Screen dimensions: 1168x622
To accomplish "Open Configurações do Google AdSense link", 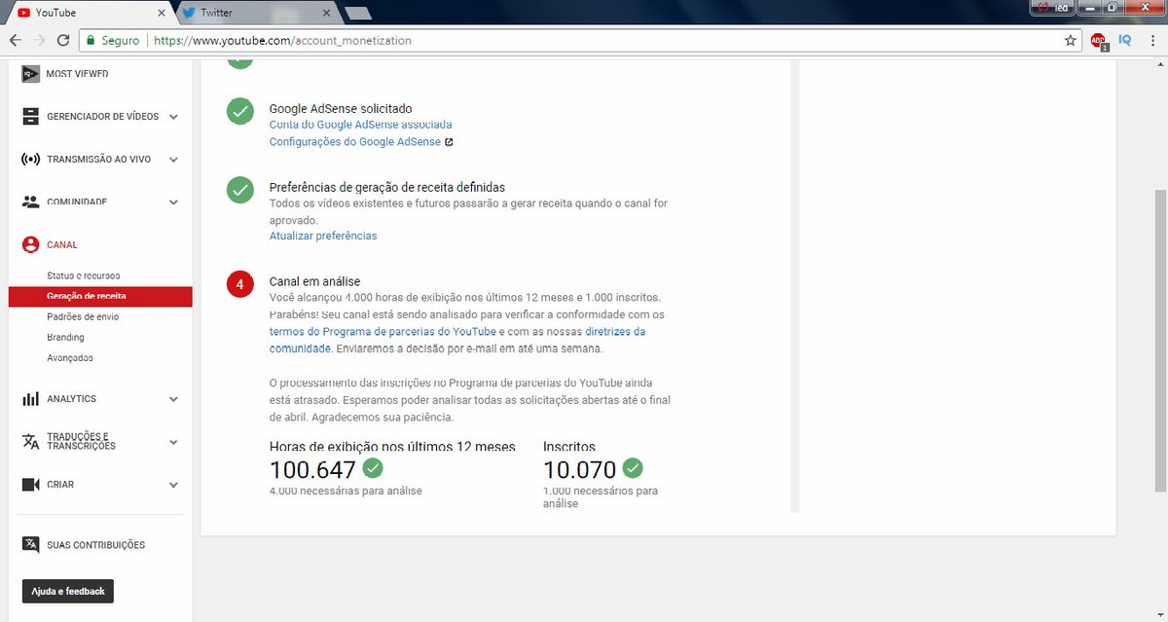I will coord(355,142).
